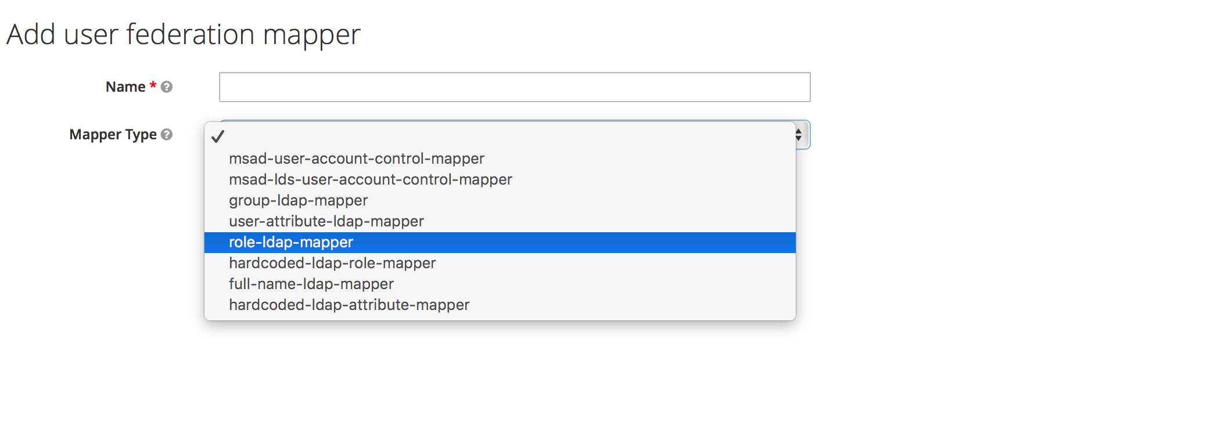Click the red required asterisk next to Name

(x=153, y=86)
